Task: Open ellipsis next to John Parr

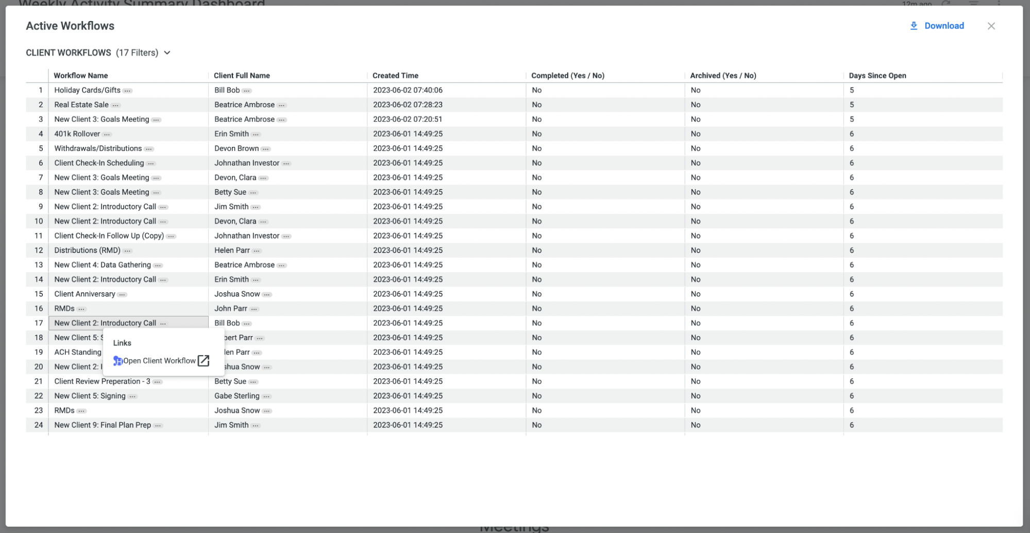Action: [254, 309]
